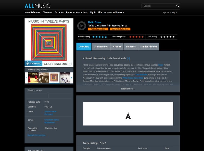Expand reviewer info with the [+] toggle
204x151 pixels.
[x=128, y=59]
